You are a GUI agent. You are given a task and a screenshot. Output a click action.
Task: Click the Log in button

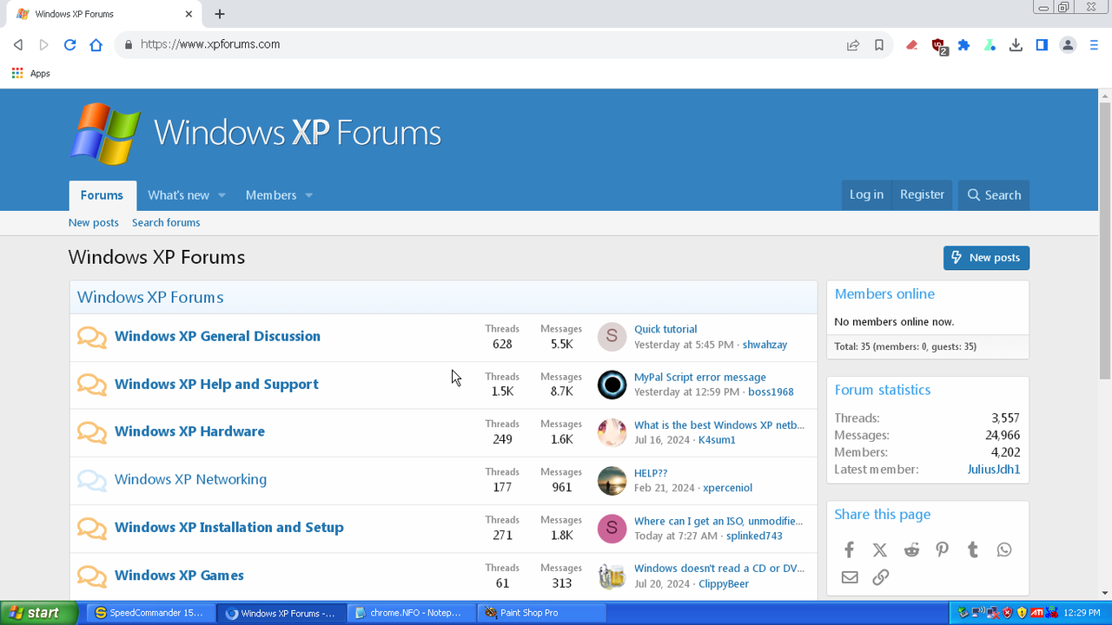866,194
